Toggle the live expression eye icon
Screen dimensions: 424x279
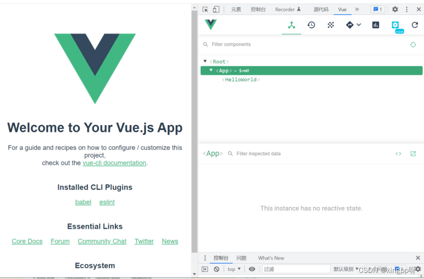252,269
